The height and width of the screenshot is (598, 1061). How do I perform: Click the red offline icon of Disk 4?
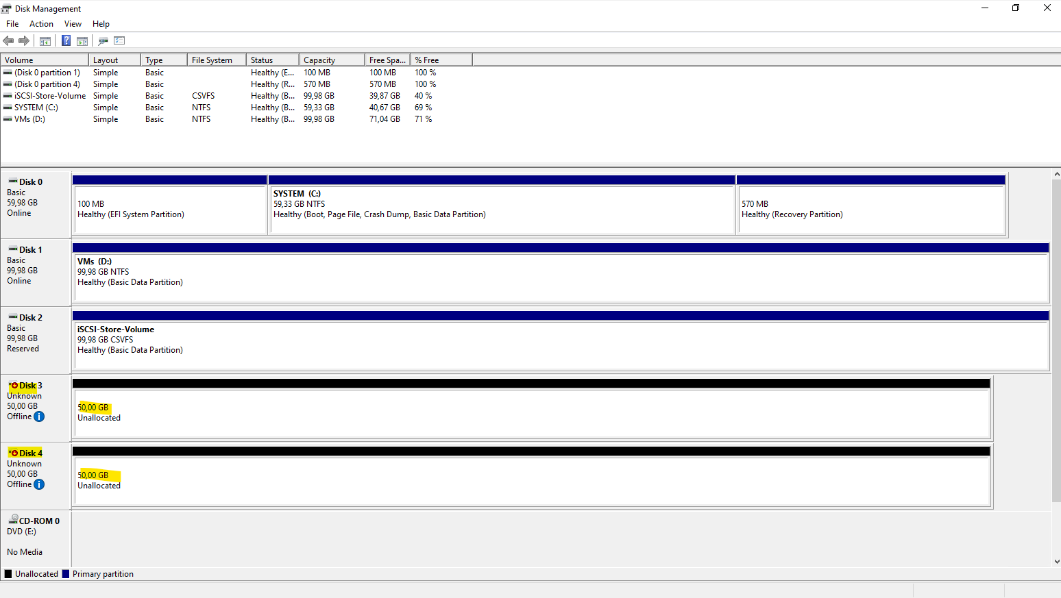pyautogui.click(x=14, y=453)
